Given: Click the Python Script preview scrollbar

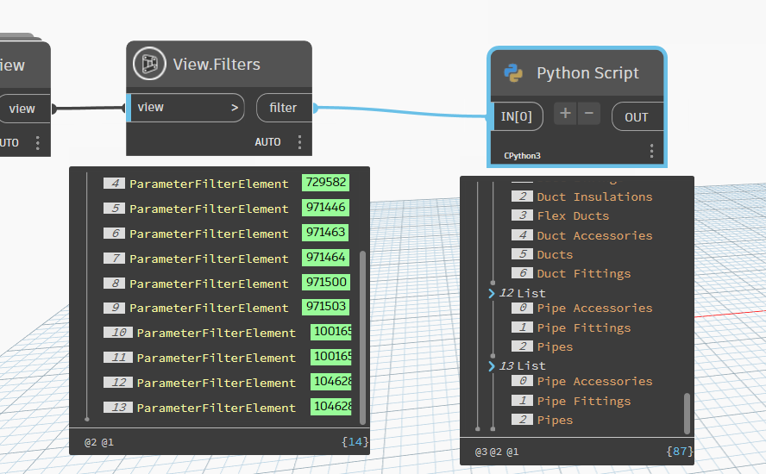Looking at the screenshot, I should coord(687,414).
